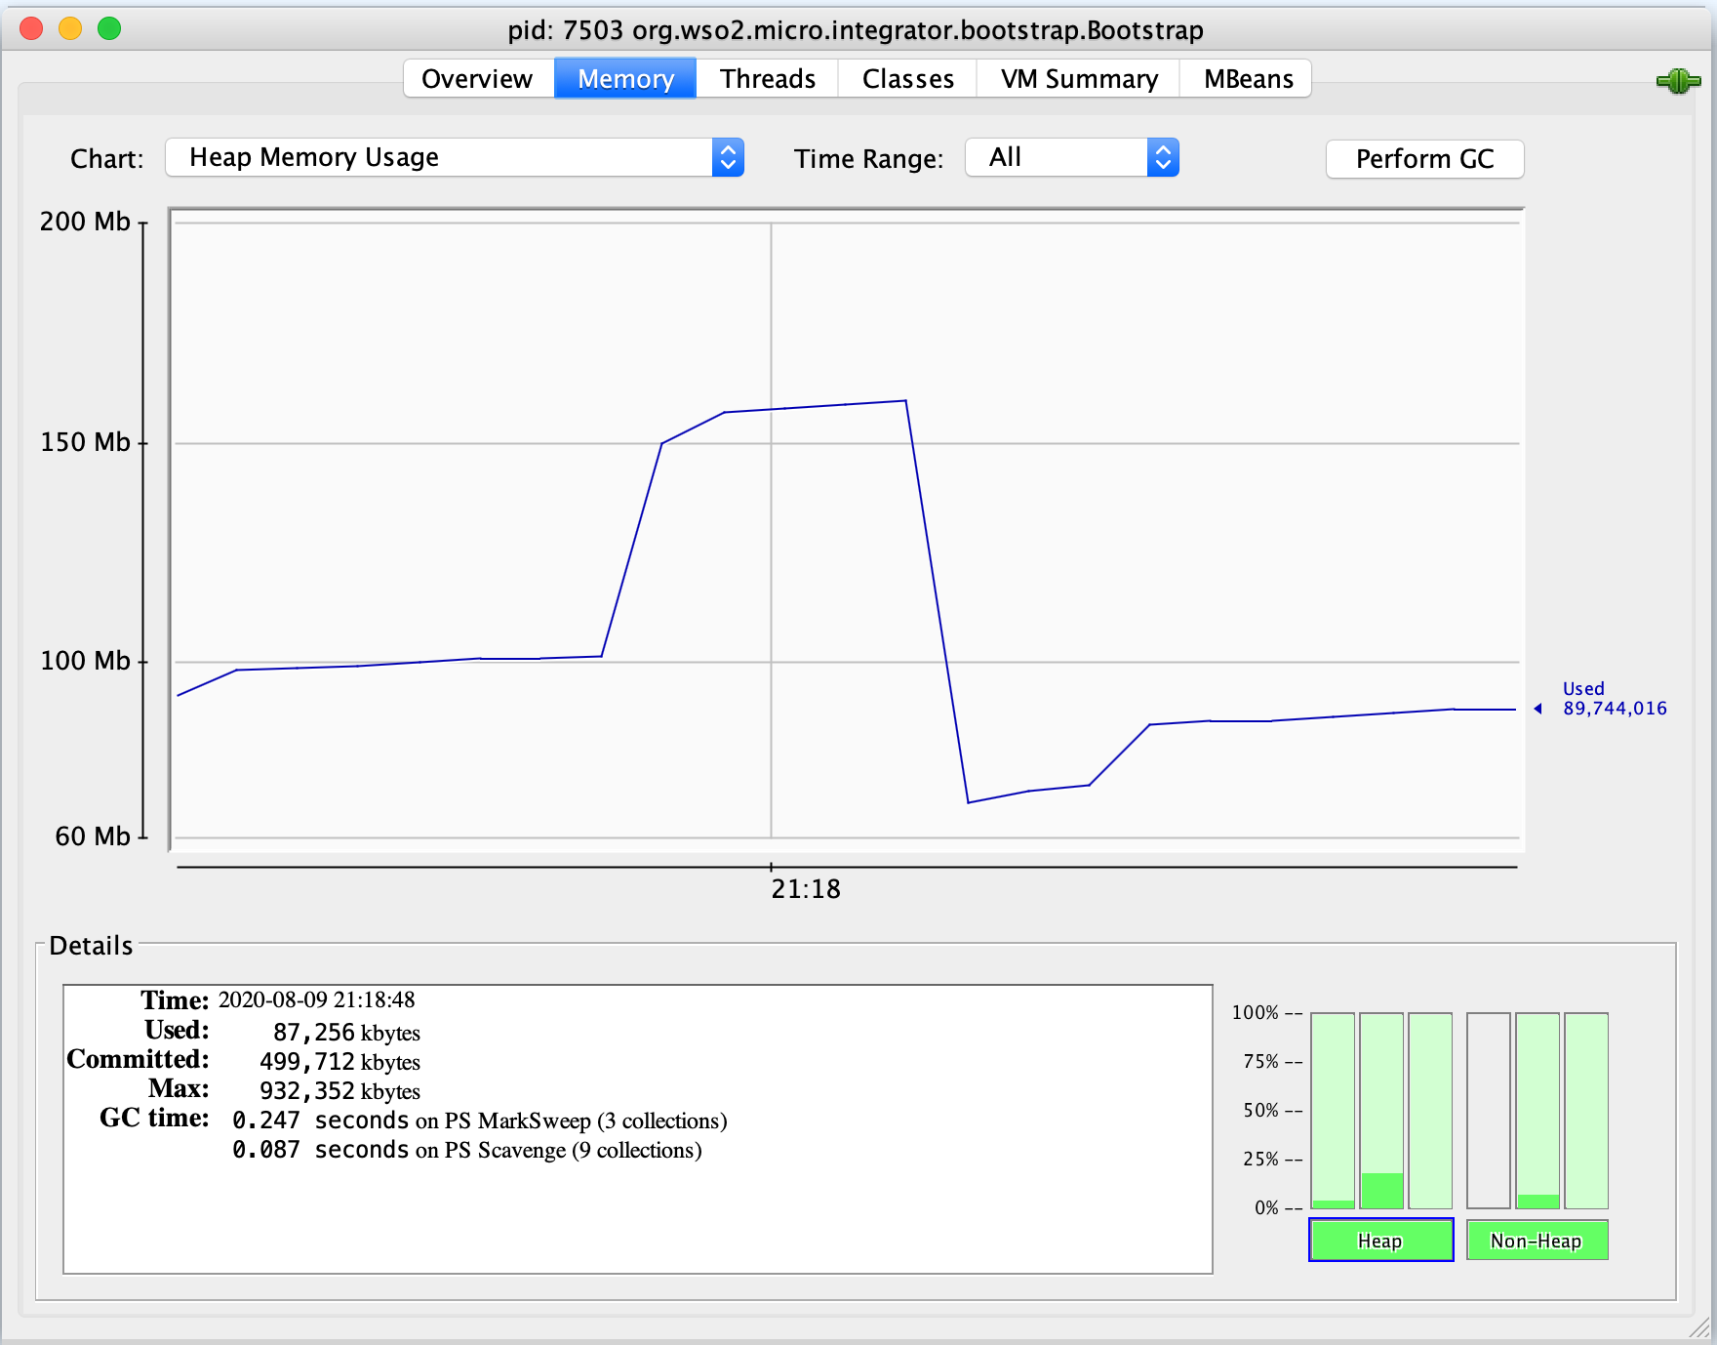Click the highlighted Memory tab toggle
Viewport: 1717px width, 1345px height.
625,78
